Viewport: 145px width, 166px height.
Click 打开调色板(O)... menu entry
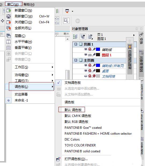coord(76,159)
